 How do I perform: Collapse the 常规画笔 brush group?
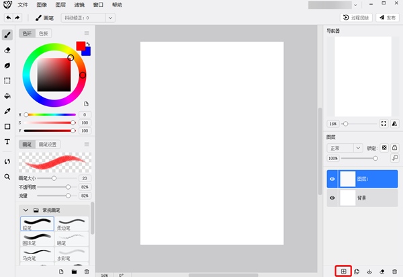click(x=25, y=210)
